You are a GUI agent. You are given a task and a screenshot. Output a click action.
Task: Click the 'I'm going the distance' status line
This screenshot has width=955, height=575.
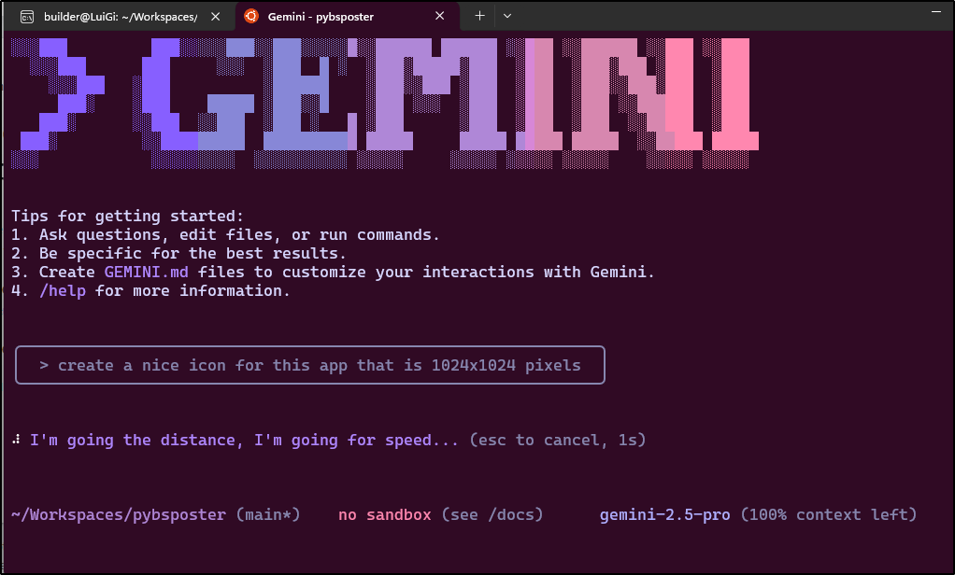(x=244, y=440)
